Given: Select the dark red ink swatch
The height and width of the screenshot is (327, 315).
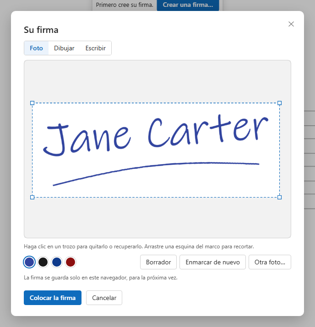Looking at the screenshot, I should pyautogui.click(x=71, y=262).
